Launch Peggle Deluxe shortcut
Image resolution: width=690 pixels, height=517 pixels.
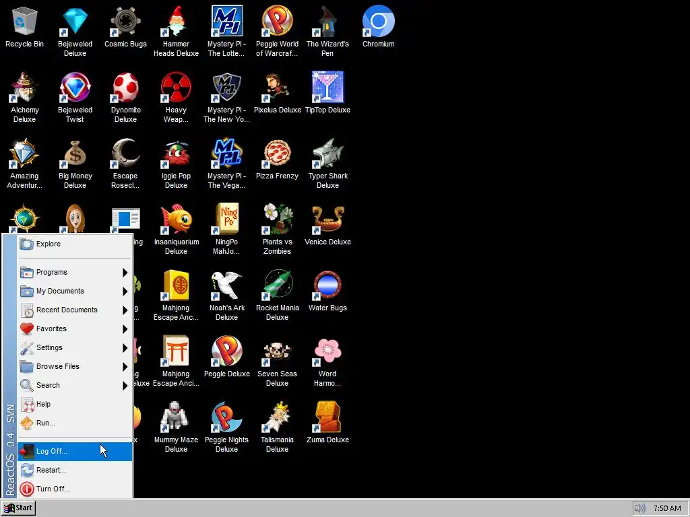(226, 351)
